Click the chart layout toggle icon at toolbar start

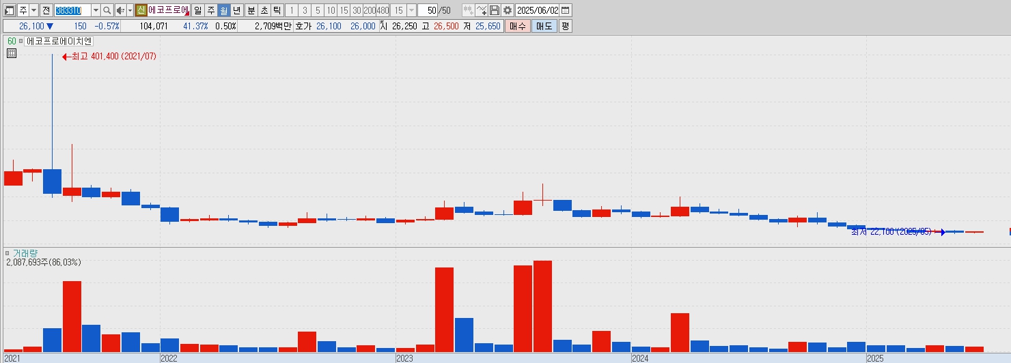(10, 10)
